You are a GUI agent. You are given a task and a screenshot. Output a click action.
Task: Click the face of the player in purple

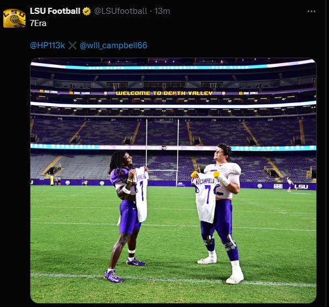click(128, 160)
